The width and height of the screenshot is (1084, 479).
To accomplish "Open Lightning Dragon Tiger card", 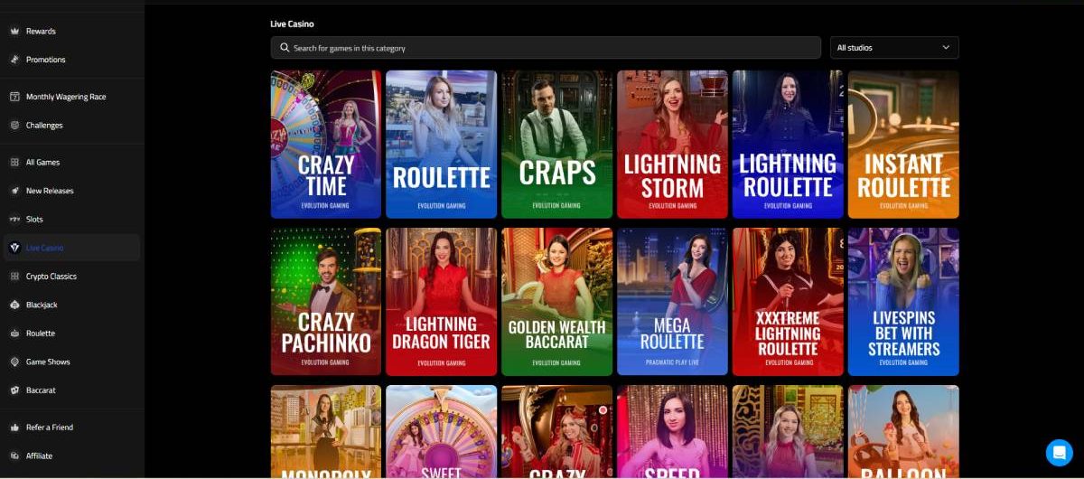I will click(x=442, y=302).
